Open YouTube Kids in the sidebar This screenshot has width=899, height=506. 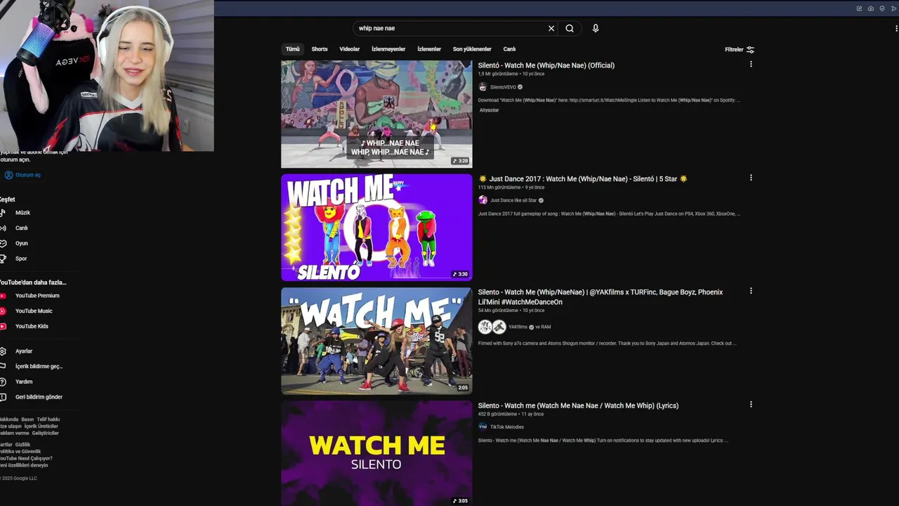(x=31, y=326)
